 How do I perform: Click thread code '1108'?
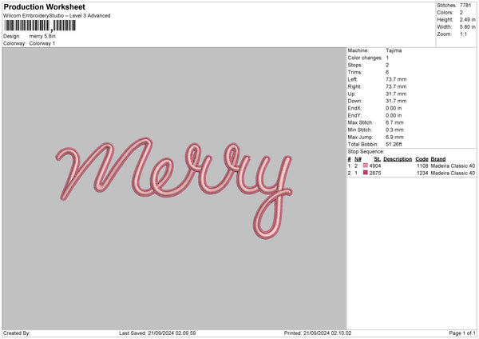click(422, 166)
